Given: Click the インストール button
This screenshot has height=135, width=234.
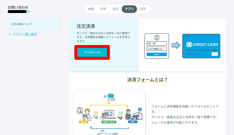Looking at the screenshot, I should pyautogui.click(x=92, y=52).
